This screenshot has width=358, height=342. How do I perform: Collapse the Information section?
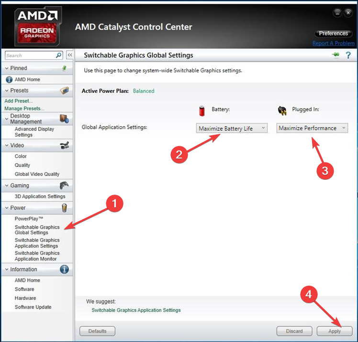pyautogui.click(x=7, y=269)
